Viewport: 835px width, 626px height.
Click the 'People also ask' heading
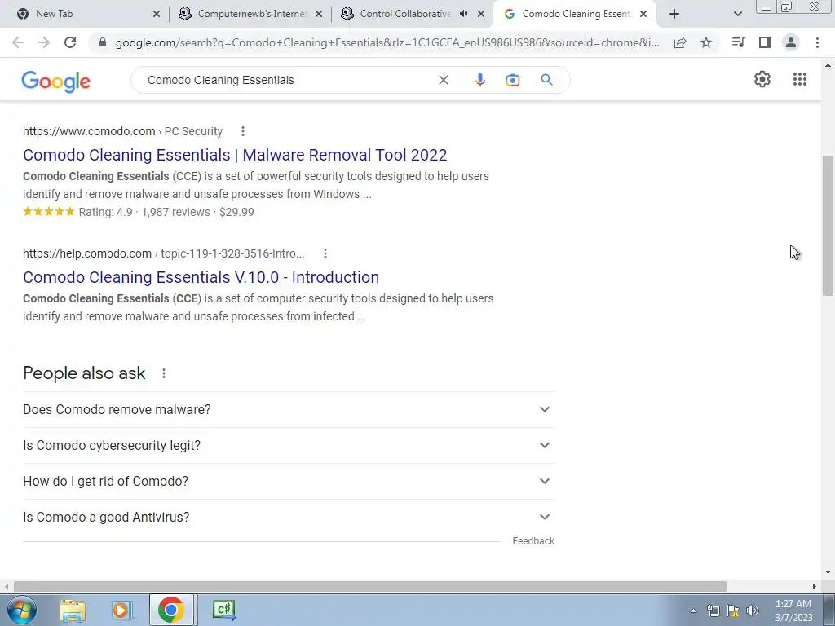coord(84,373)
